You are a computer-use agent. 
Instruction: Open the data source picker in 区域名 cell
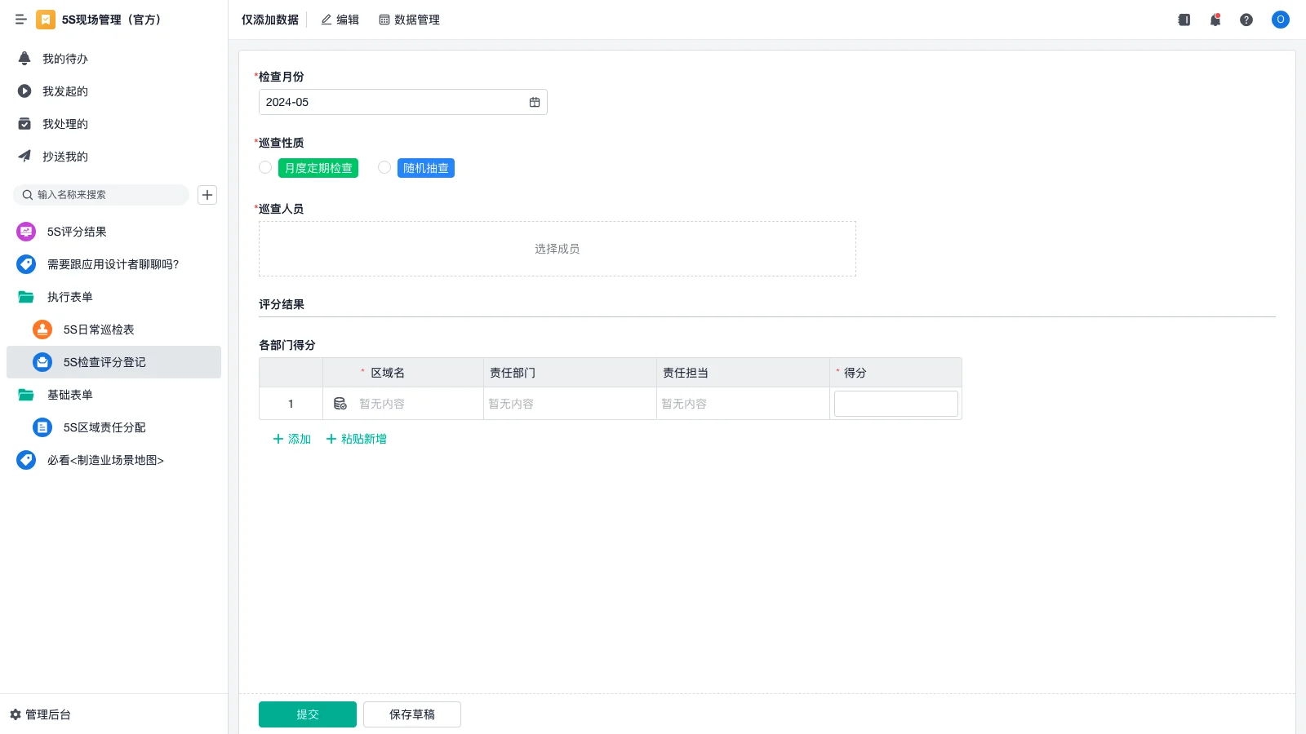point(340,403)
